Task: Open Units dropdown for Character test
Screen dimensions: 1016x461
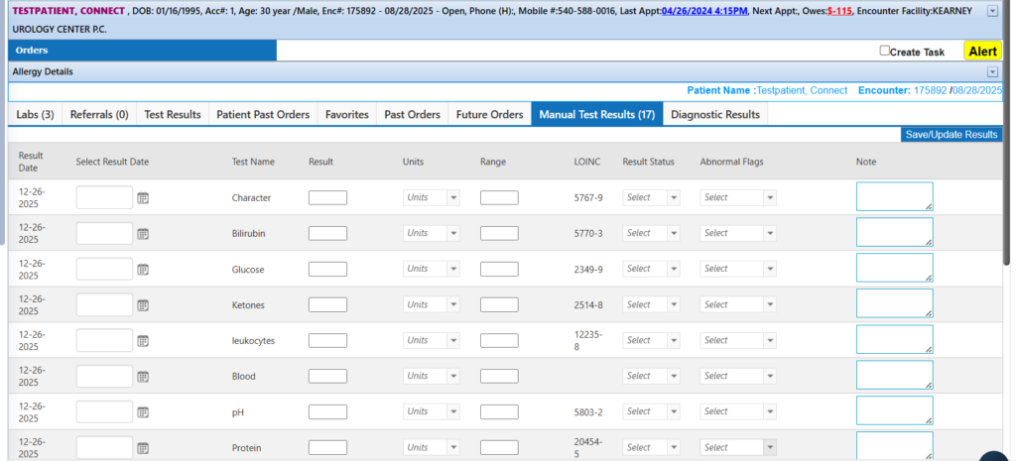Action: coord(431,197)
